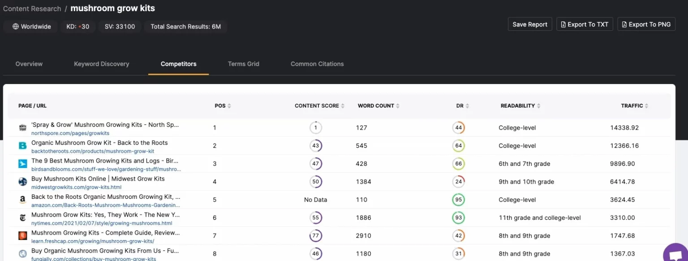Image resolution: width=688 pixels, height=261 pixels.
Task: Switch to the Keyword Discovery tab
Action: pos(101,64)
